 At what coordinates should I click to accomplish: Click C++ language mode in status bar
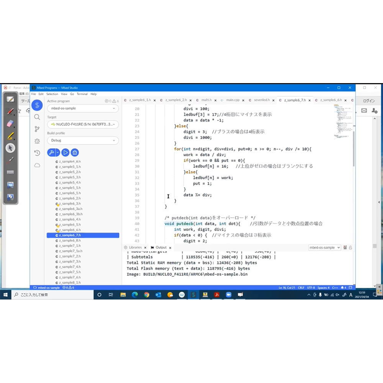(335, 288)
